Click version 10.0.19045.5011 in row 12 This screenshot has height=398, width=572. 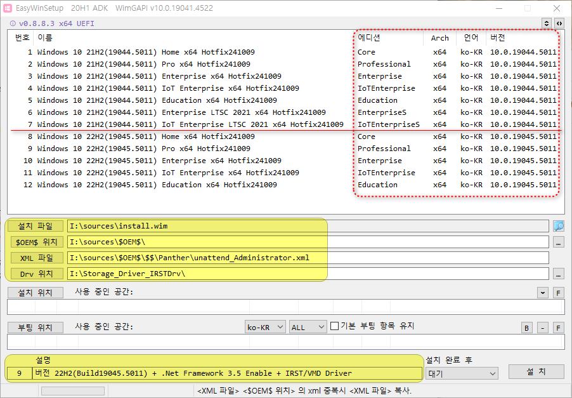click(x=523, y=184)
